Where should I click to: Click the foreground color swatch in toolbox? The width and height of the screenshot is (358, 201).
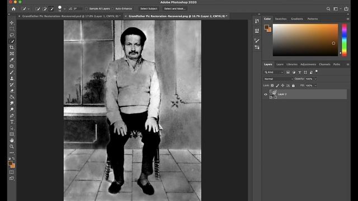(x=10, y=163)
